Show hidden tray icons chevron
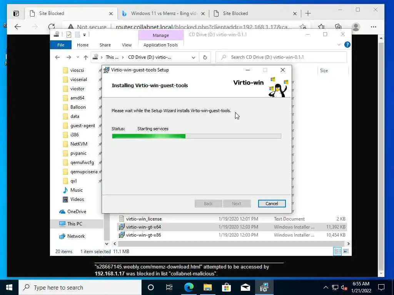 pyautogui.click(x=326, y=287)
